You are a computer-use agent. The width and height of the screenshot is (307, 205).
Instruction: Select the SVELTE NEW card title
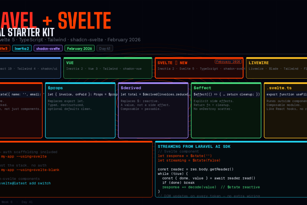tap(172, 63)
